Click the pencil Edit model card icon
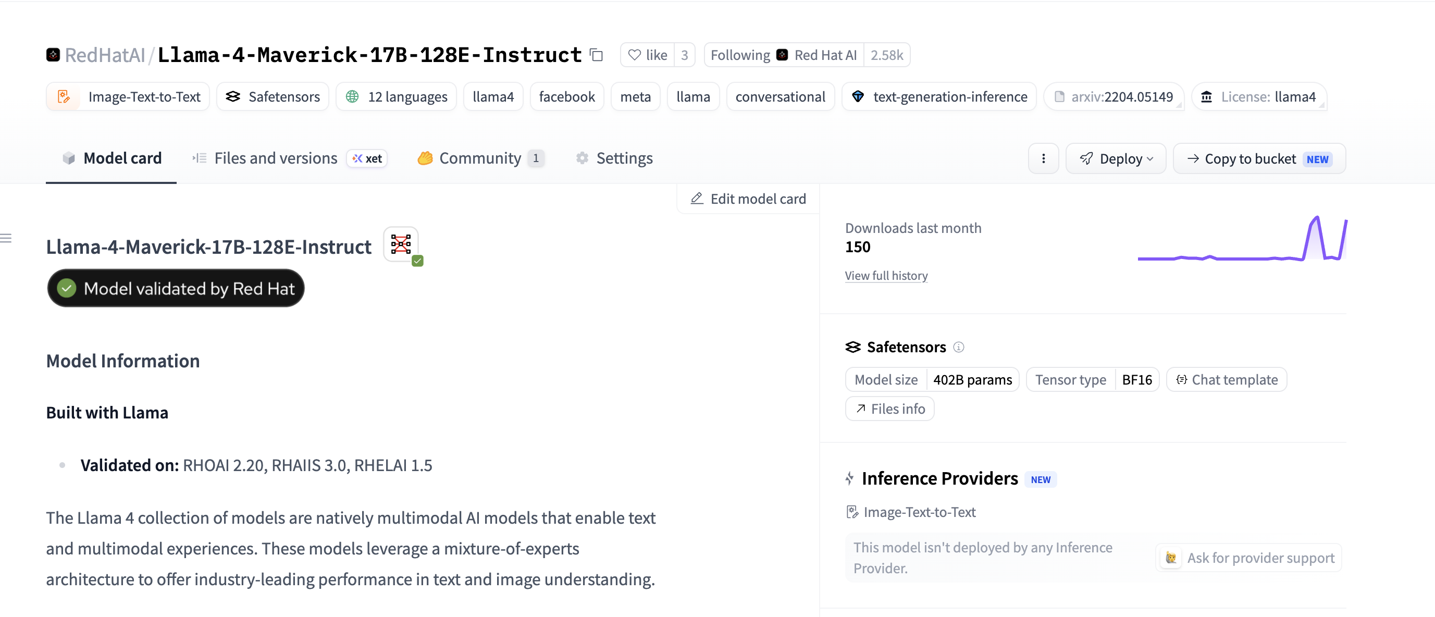Image resolution: width=1435 pixels, height=617 pixels. [696, 199]
